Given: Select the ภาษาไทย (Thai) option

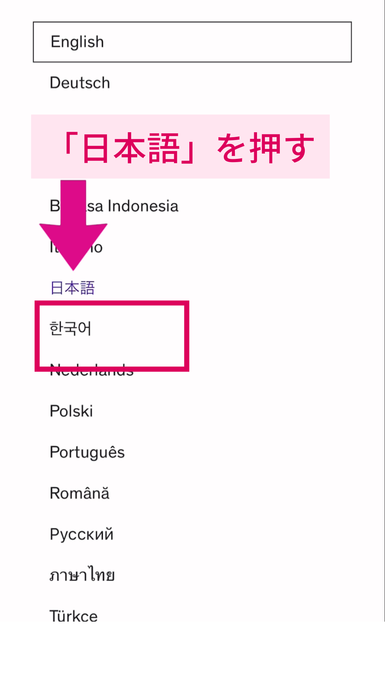Looking at the screenshot, I should [x=82, y=575].
